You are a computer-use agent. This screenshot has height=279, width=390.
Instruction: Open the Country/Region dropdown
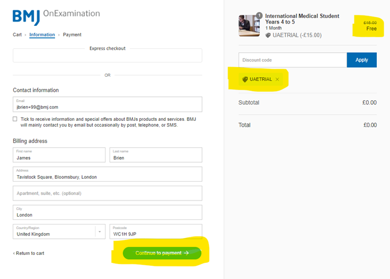pyautogui.click(x=59, y=231)
